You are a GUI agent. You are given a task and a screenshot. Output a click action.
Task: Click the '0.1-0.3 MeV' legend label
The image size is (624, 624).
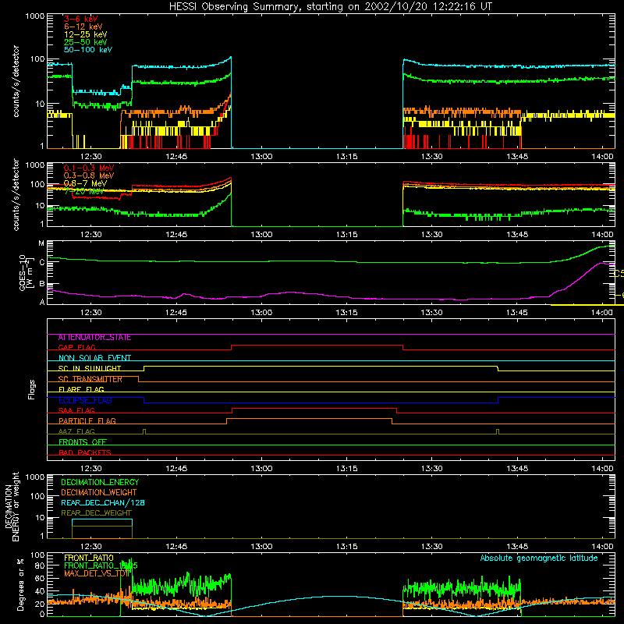[89, 168]
